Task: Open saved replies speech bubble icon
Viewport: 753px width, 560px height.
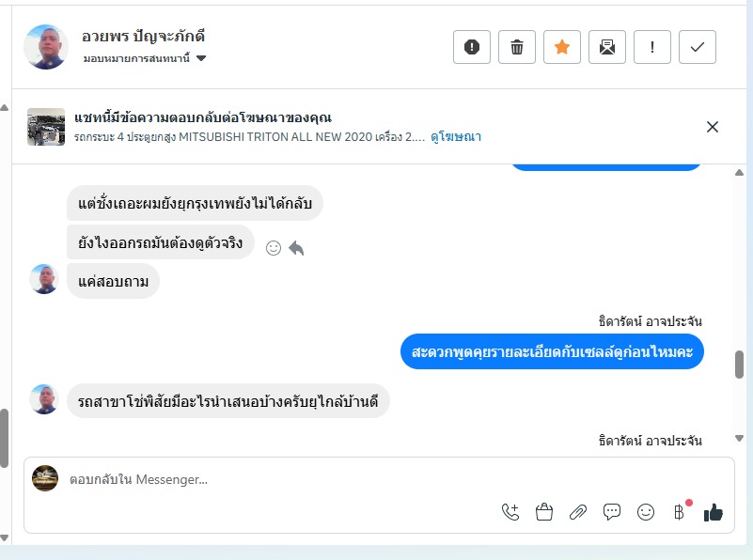Action: coord(612,512)
